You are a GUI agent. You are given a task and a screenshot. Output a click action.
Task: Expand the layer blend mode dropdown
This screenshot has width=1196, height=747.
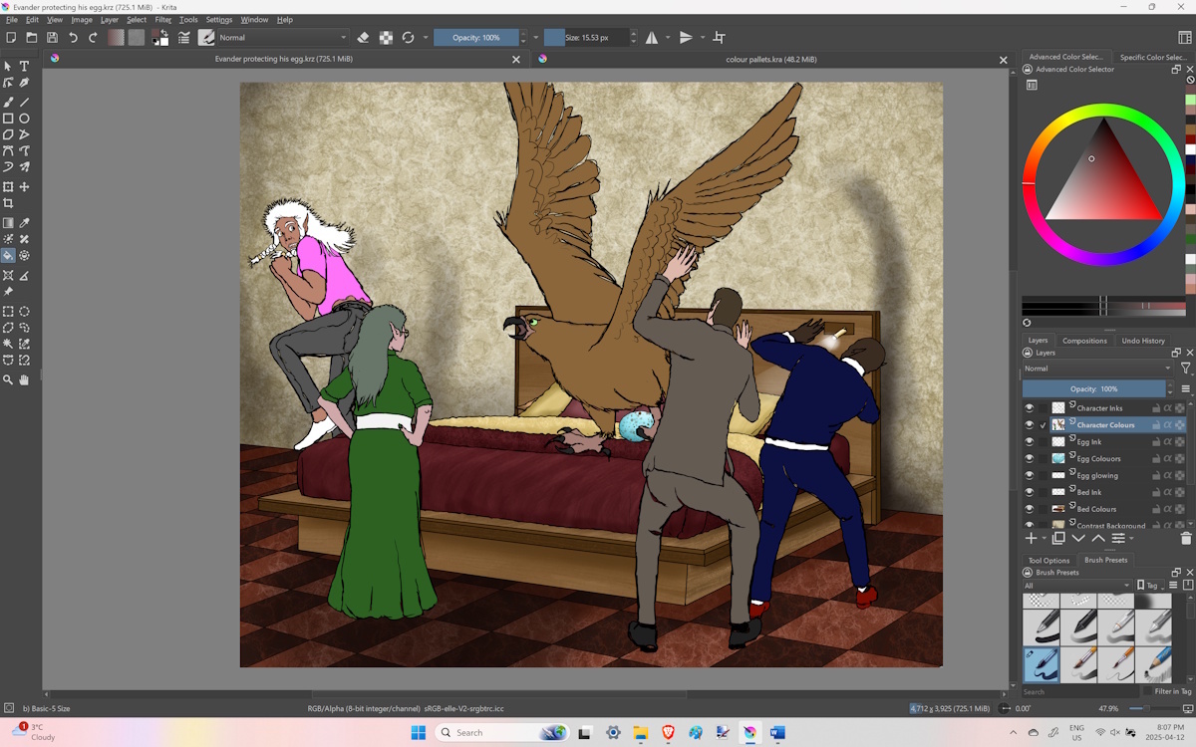[1097, 369]
